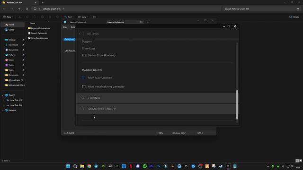Go back in Epic Games settings
The image size is (303, 170).
pyautogui.click(x=80, y=34)
